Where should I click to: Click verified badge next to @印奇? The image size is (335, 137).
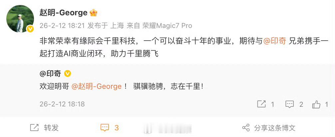coord(68,74)
